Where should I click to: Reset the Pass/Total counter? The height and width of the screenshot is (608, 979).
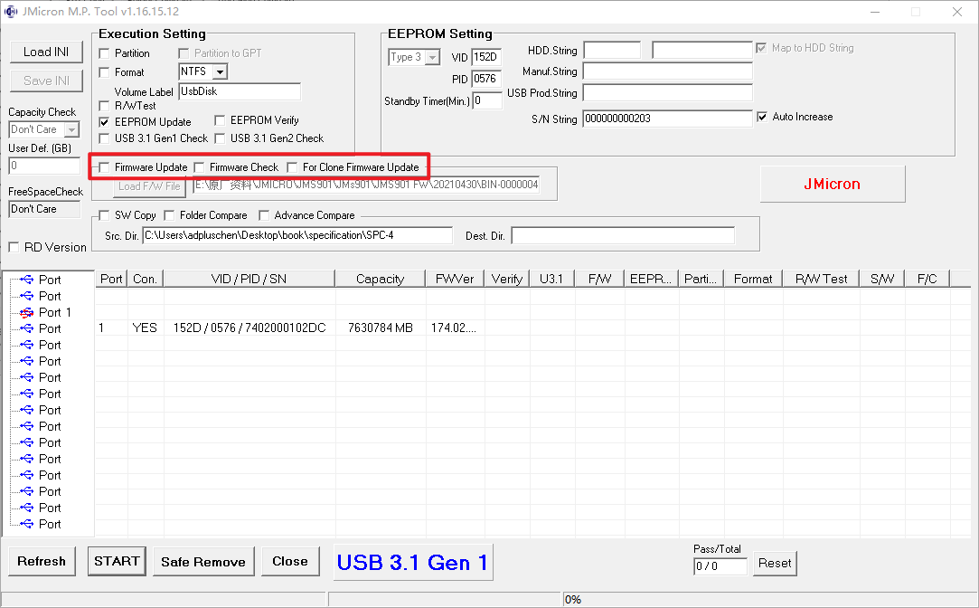click(775, 563)
